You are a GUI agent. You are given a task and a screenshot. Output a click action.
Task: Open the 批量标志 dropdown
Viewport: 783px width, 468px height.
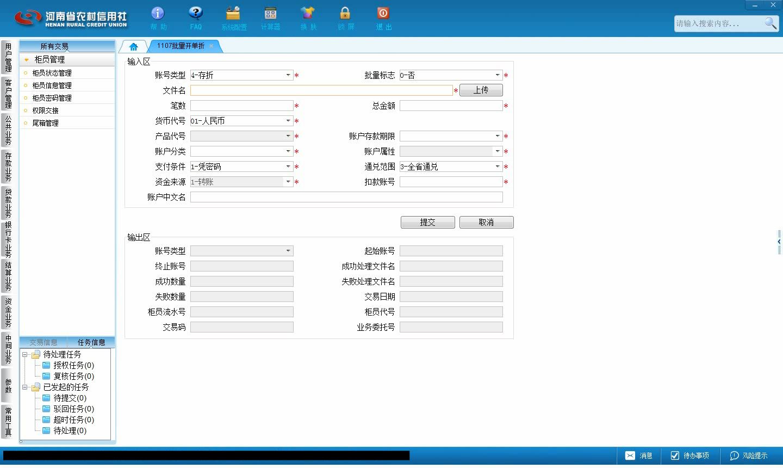tap(498, 75)
